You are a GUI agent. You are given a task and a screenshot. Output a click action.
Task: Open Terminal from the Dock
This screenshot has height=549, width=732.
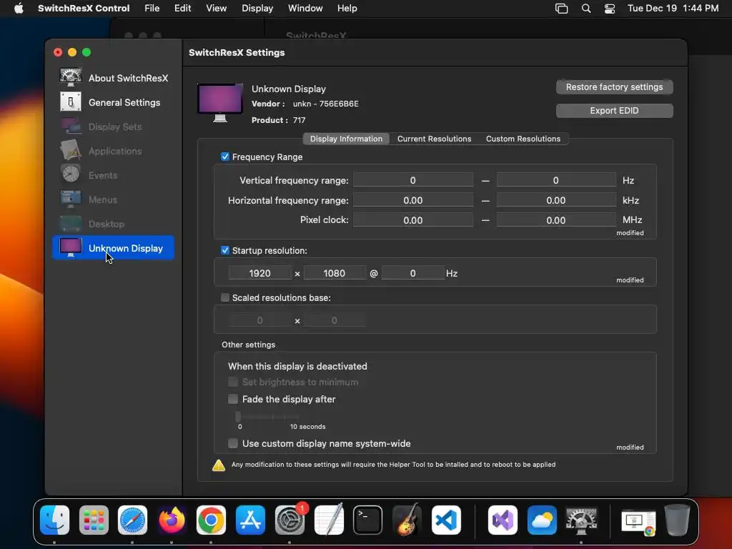(367, 520)
